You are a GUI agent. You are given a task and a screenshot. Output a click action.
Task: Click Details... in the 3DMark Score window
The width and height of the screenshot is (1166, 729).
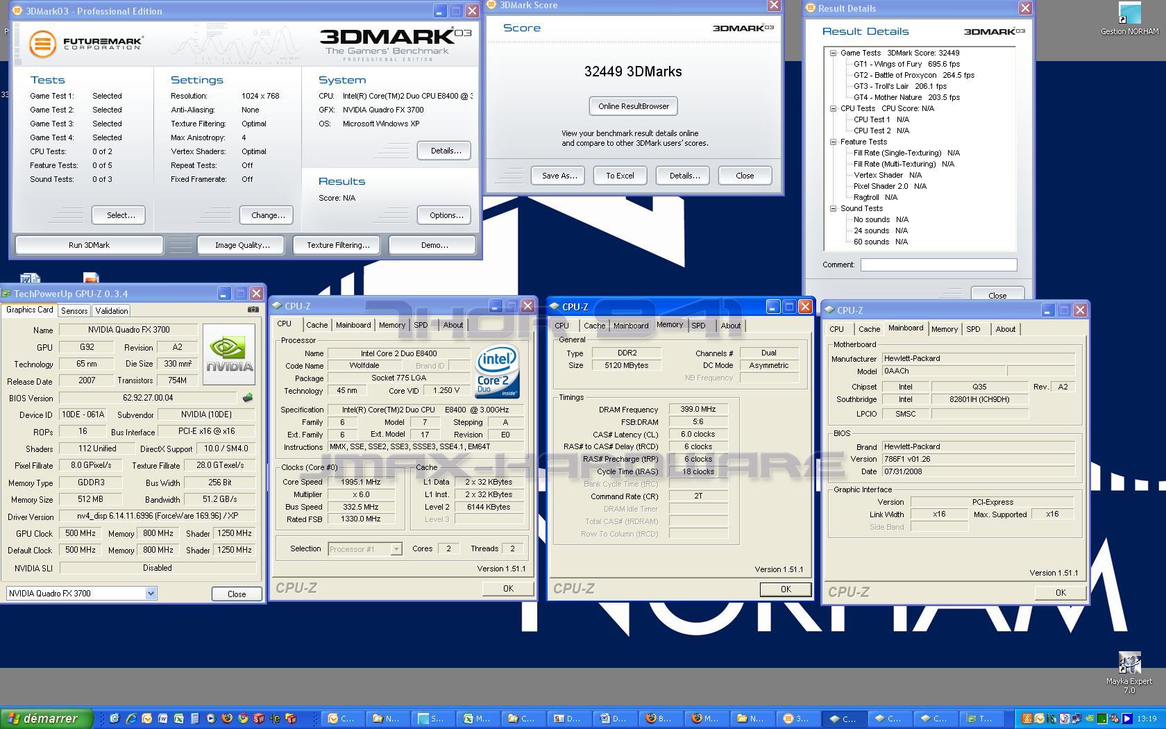coord(684,176)
